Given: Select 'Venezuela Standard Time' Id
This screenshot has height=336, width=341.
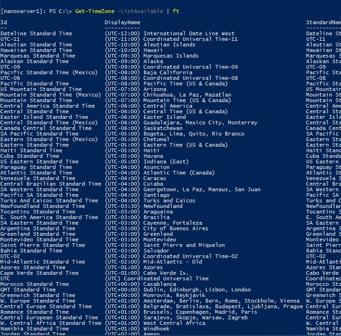Looking at the screenshot, I should point(38,178).
